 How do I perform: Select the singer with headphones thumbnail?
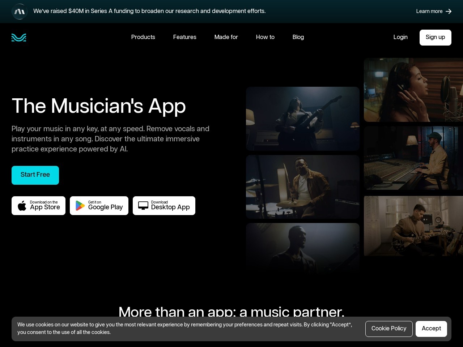pyautogui.click(x=413, y=90)
